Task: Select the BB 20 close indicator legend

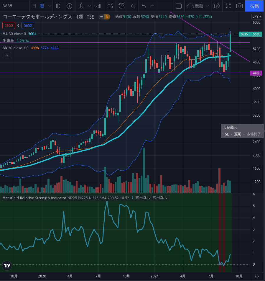Action: [30, 48]
